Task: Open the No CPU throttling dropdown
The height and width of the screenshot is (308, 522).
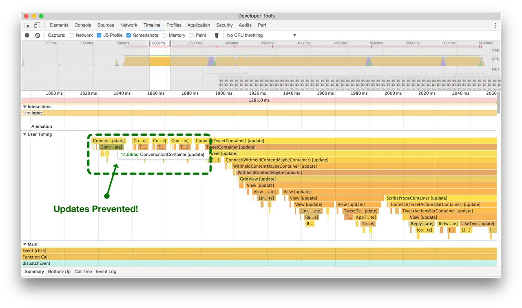Action: (261, 35)
